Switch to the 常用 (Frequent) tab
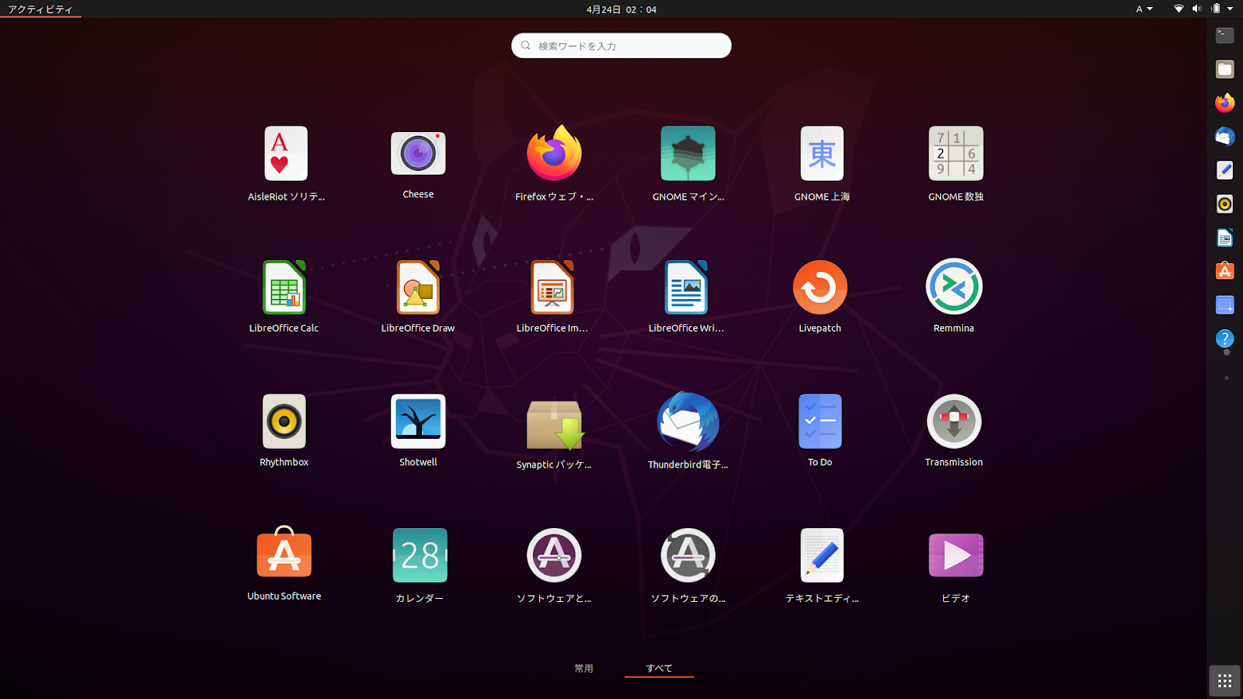This screenshot has height=699, width=1243. point(583,668)
